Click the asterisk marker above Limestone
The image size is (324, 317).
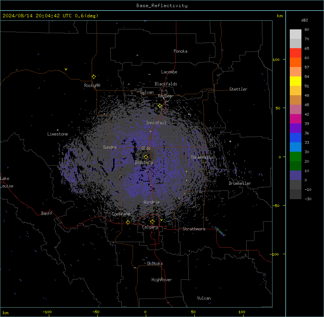click(x=58, y=130)
